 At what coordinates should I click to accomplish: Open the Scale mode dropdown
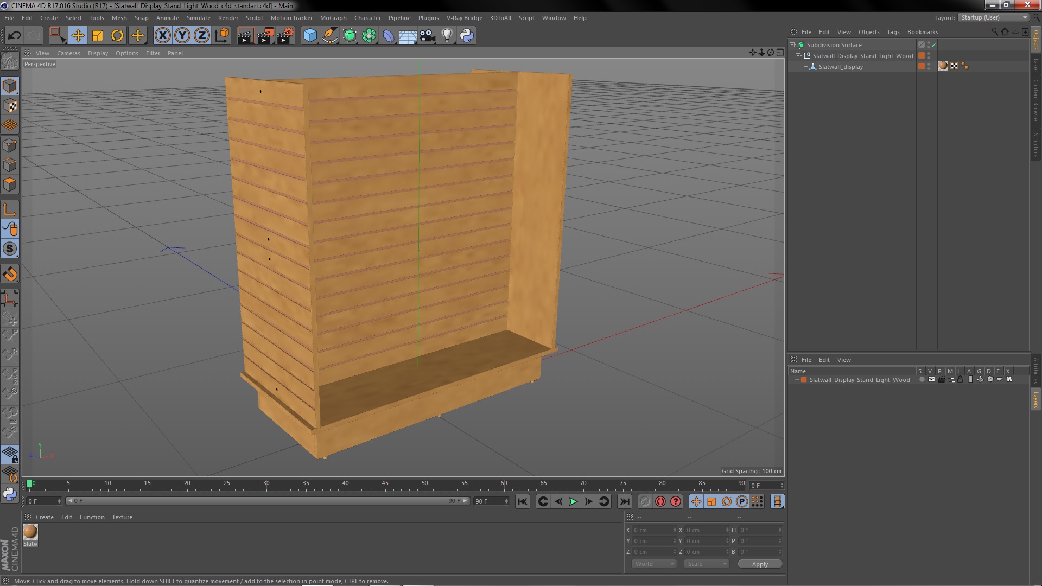(x=706, y=564)
